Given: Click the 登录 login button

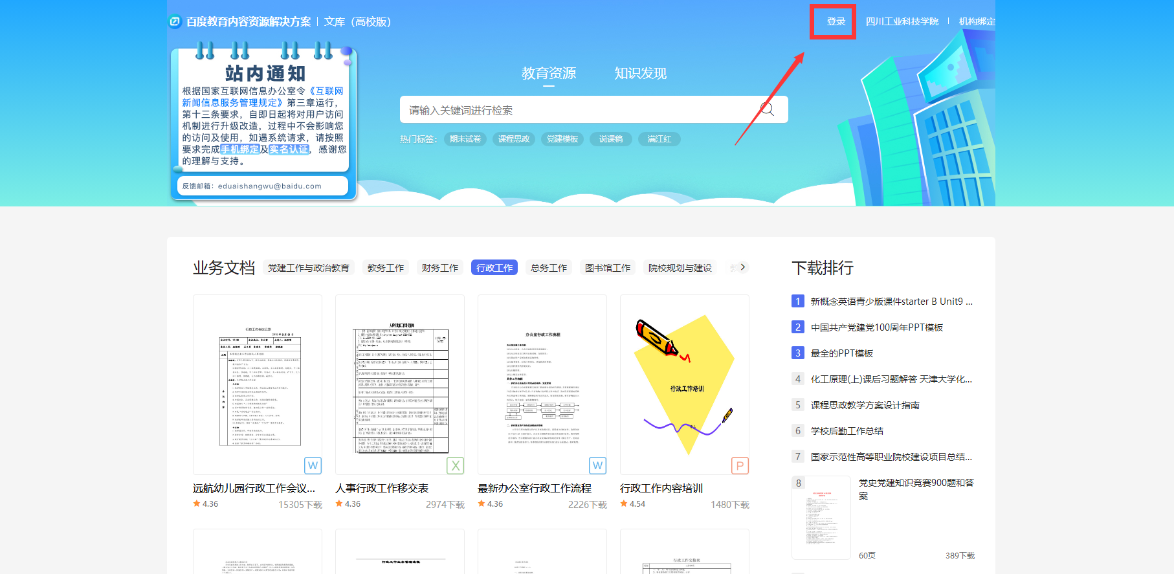Looking at the screenshot, I should 836,21.
